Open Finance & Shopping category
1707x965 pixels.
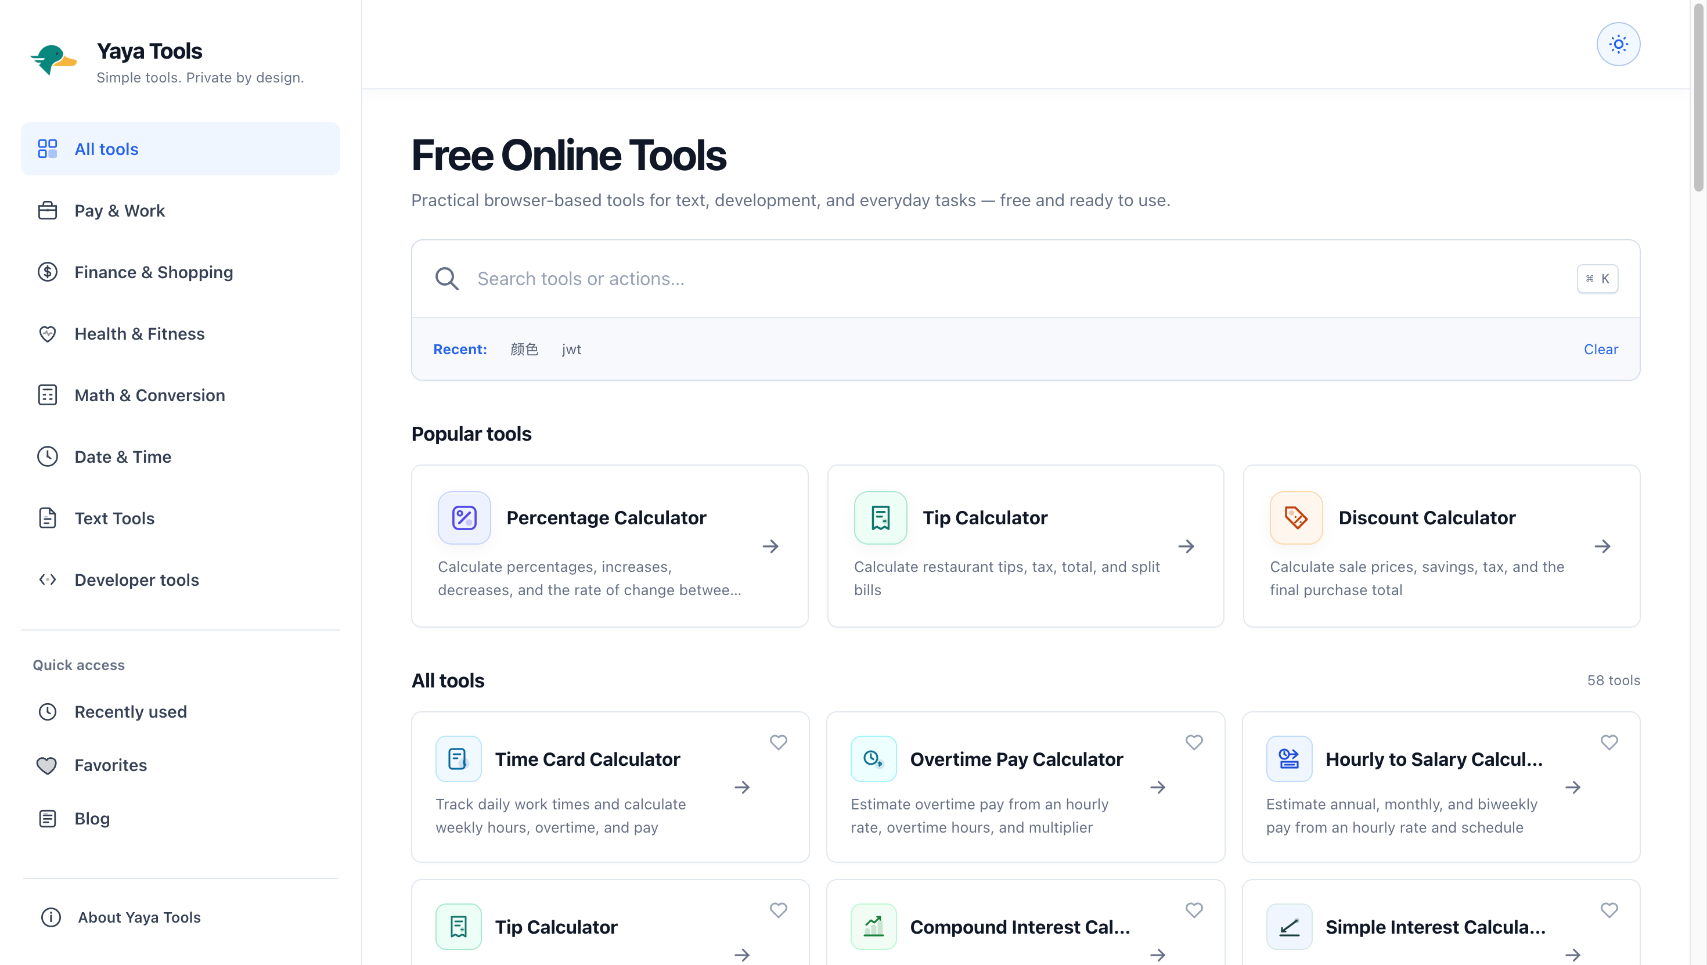coord(180,272)
